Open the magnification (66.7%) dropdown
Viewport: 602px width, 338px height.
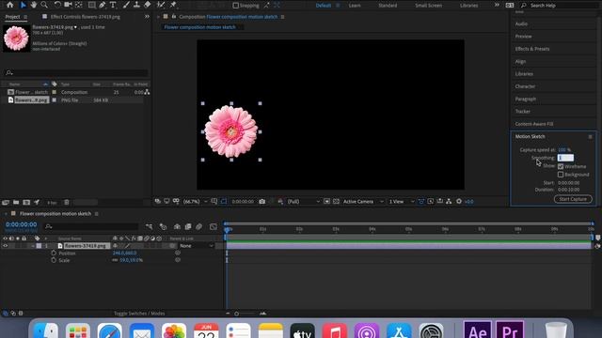click(196, 201)
